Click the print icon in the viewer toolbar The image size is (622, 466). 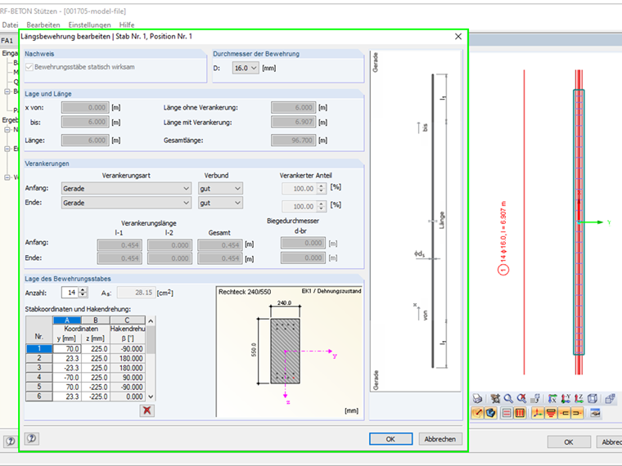pyautogui.click(x=477, y=399)
